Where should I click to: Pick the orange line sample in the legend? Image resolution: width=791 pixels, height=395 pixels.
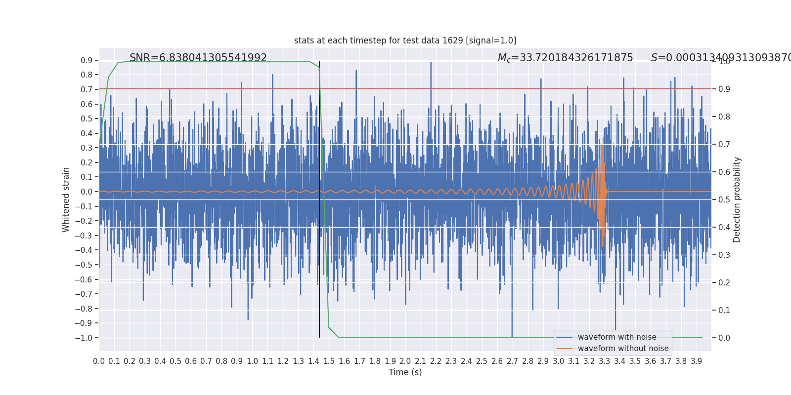tap(565, 349)
